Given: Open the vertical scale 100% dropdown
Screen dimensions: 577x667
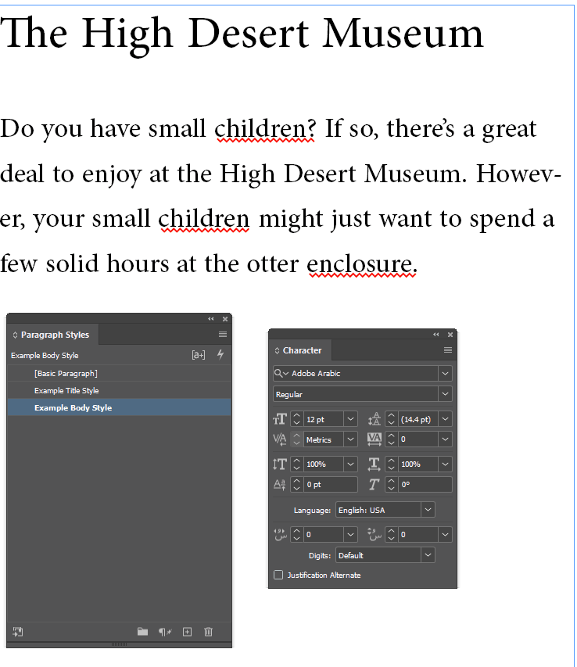Looking at the screenshot, I should click(x=350, y=464).
